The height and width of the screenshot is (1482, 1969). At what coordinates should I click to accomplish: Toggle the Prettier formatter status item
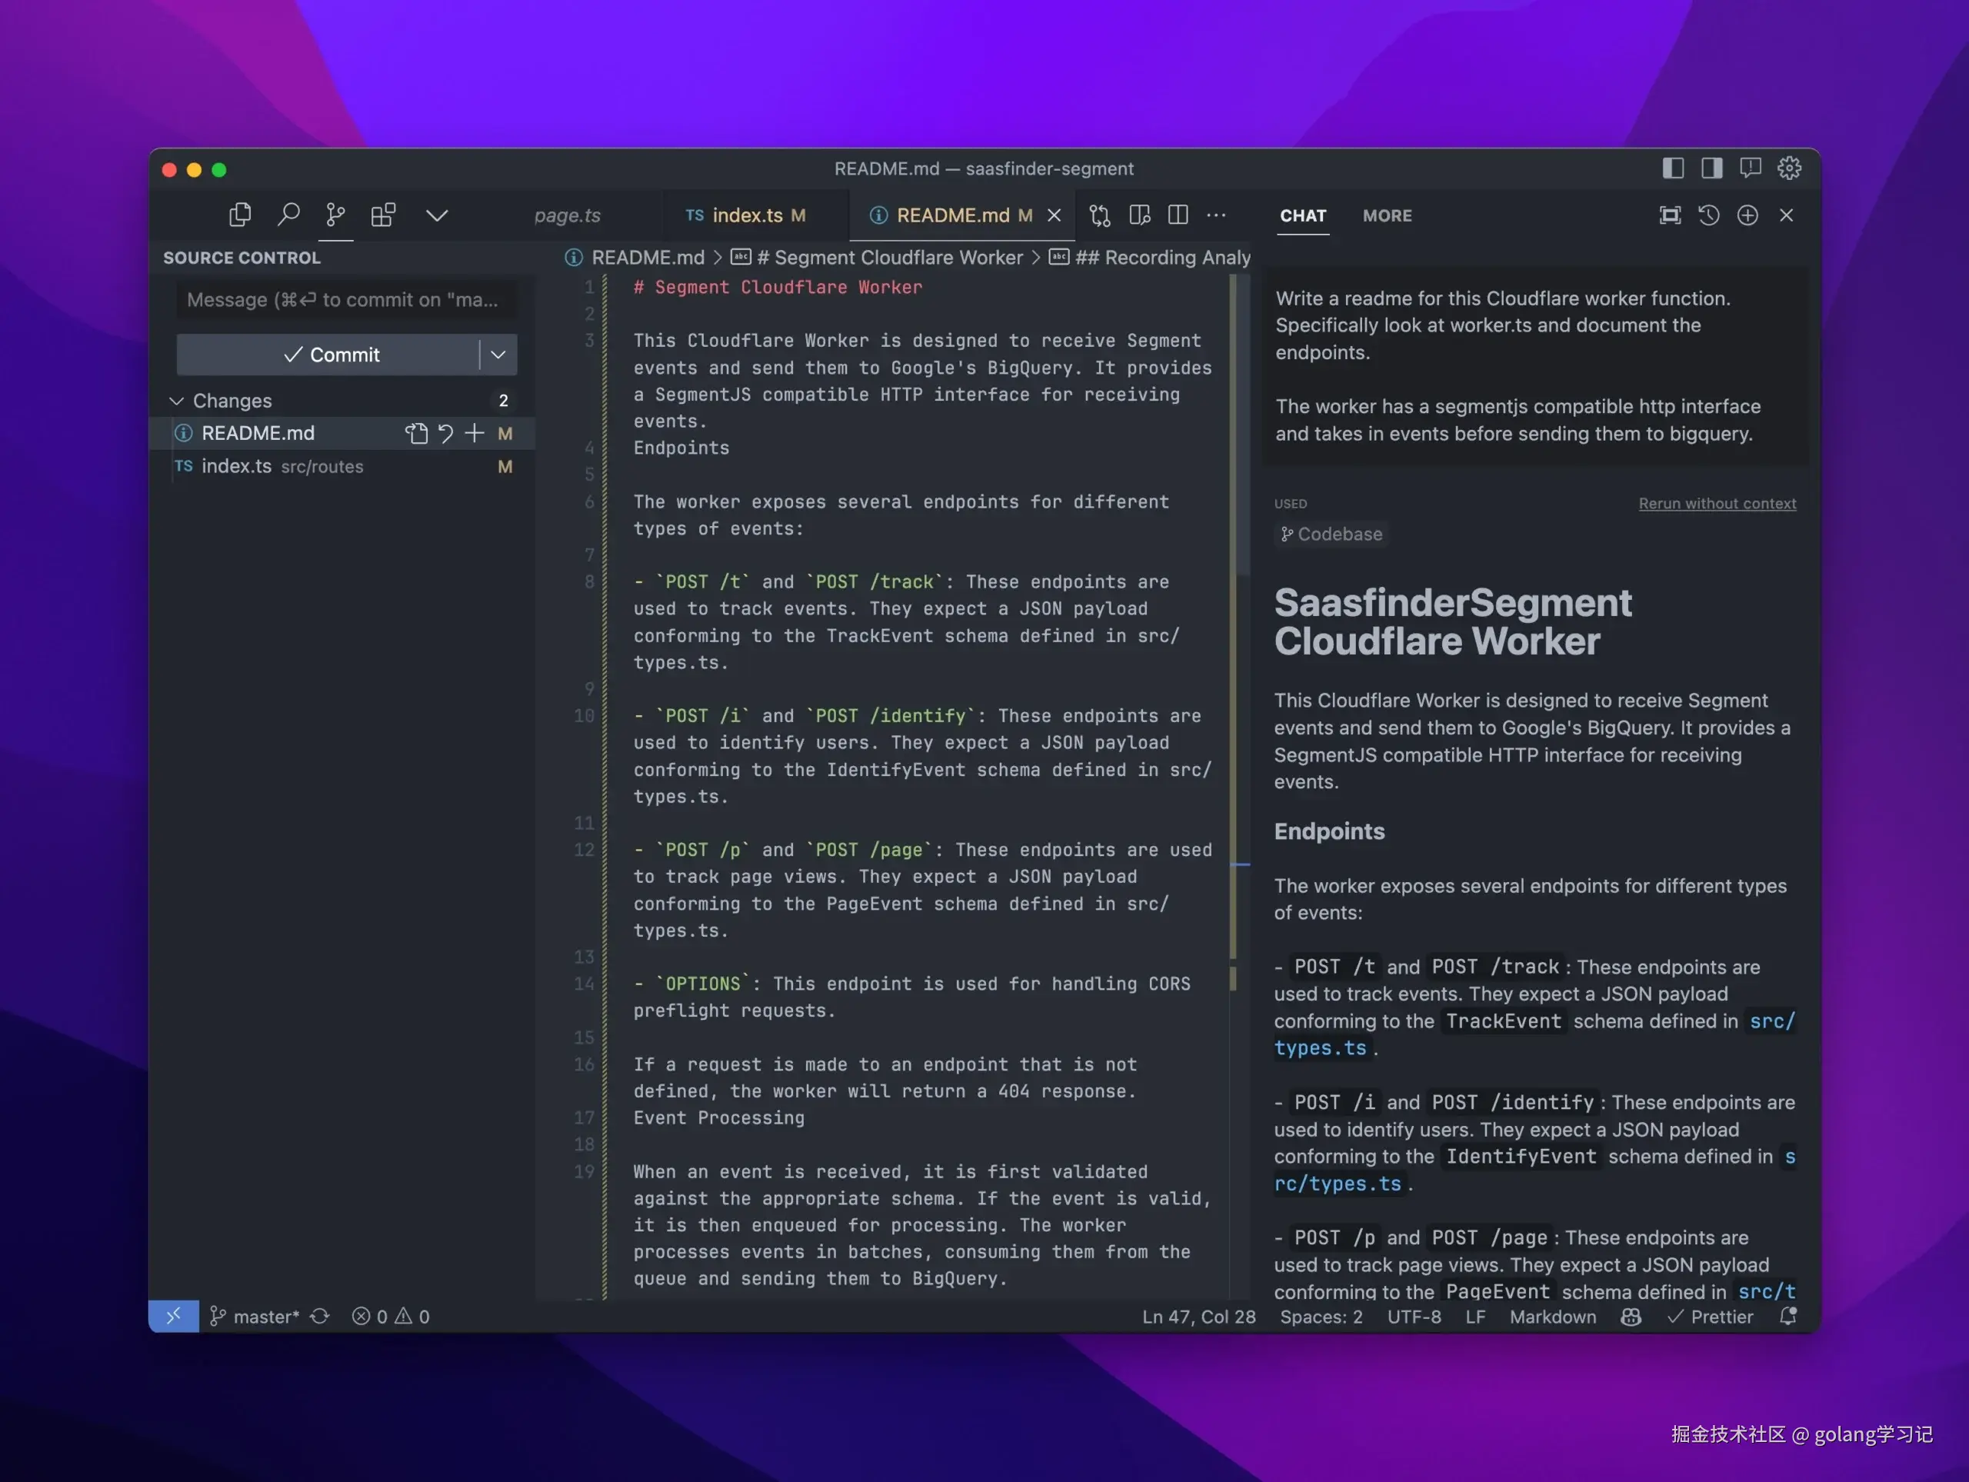coord(1710,1317)
